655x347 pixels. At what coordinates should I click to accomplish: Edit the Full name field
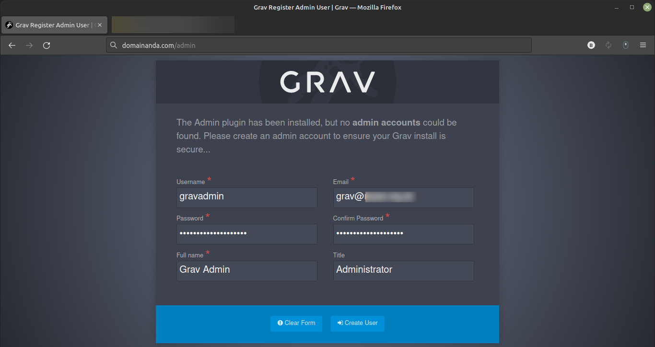(246, 270)
